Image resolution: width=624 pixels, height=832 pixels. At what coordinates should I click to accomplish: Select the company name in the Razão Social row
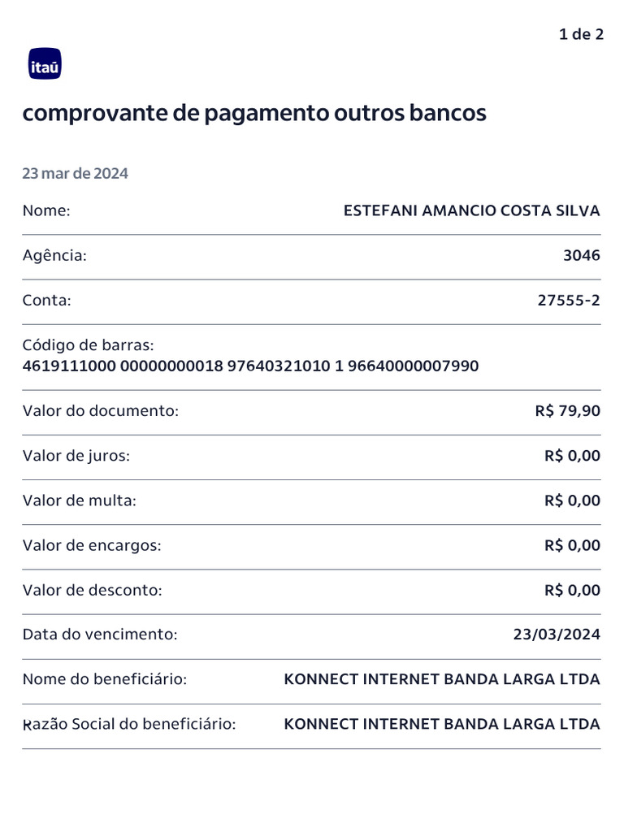[442, 724]
